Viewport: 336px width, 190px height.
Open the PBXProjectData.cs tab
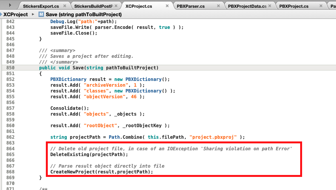tap(247, 6)
